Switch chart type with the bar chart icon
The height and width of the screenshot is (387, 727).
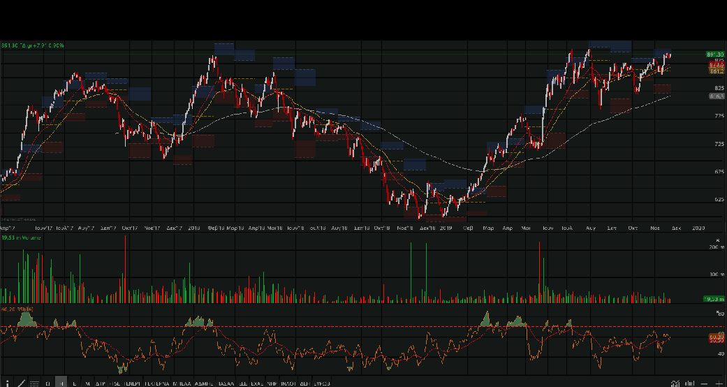pyautogui.click(x=689, y=383)
